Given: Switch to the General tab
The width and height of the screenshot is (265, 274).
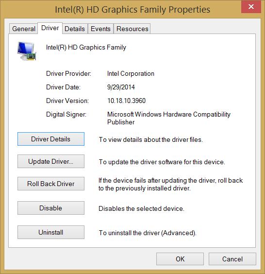Looking at the screenshot, I should pyautogui.click(x=24, y=29).
